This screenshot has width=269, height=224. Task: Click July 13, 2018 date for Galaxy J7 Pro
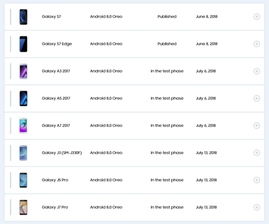click(206, 207)
